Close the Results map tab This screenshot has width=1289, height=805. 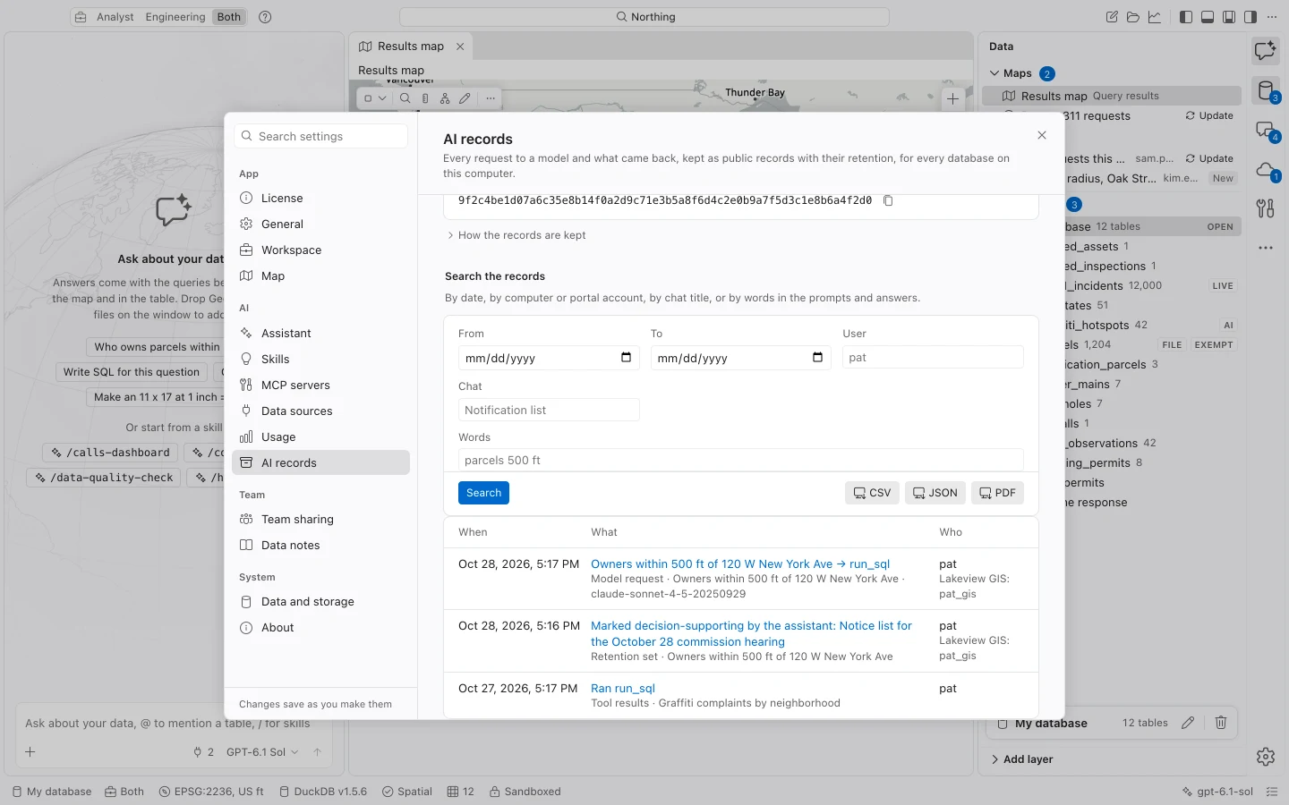(460, 47)
